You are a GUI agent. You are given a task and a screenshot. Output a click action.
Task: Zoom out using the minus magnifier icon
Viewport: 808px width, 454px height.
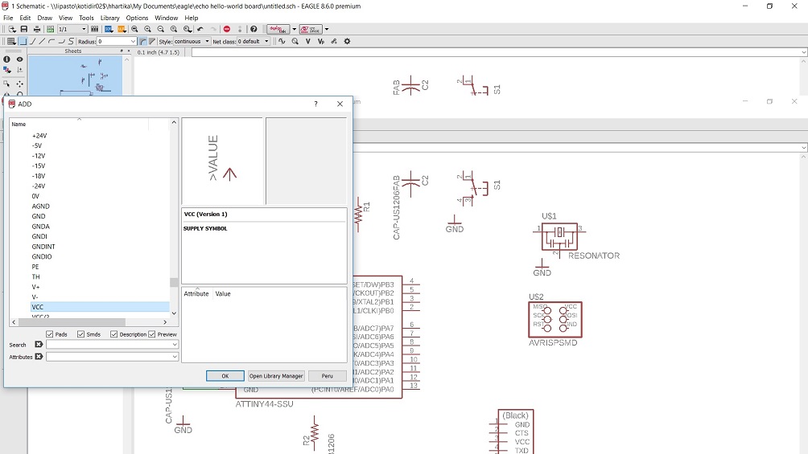(161, 30)
